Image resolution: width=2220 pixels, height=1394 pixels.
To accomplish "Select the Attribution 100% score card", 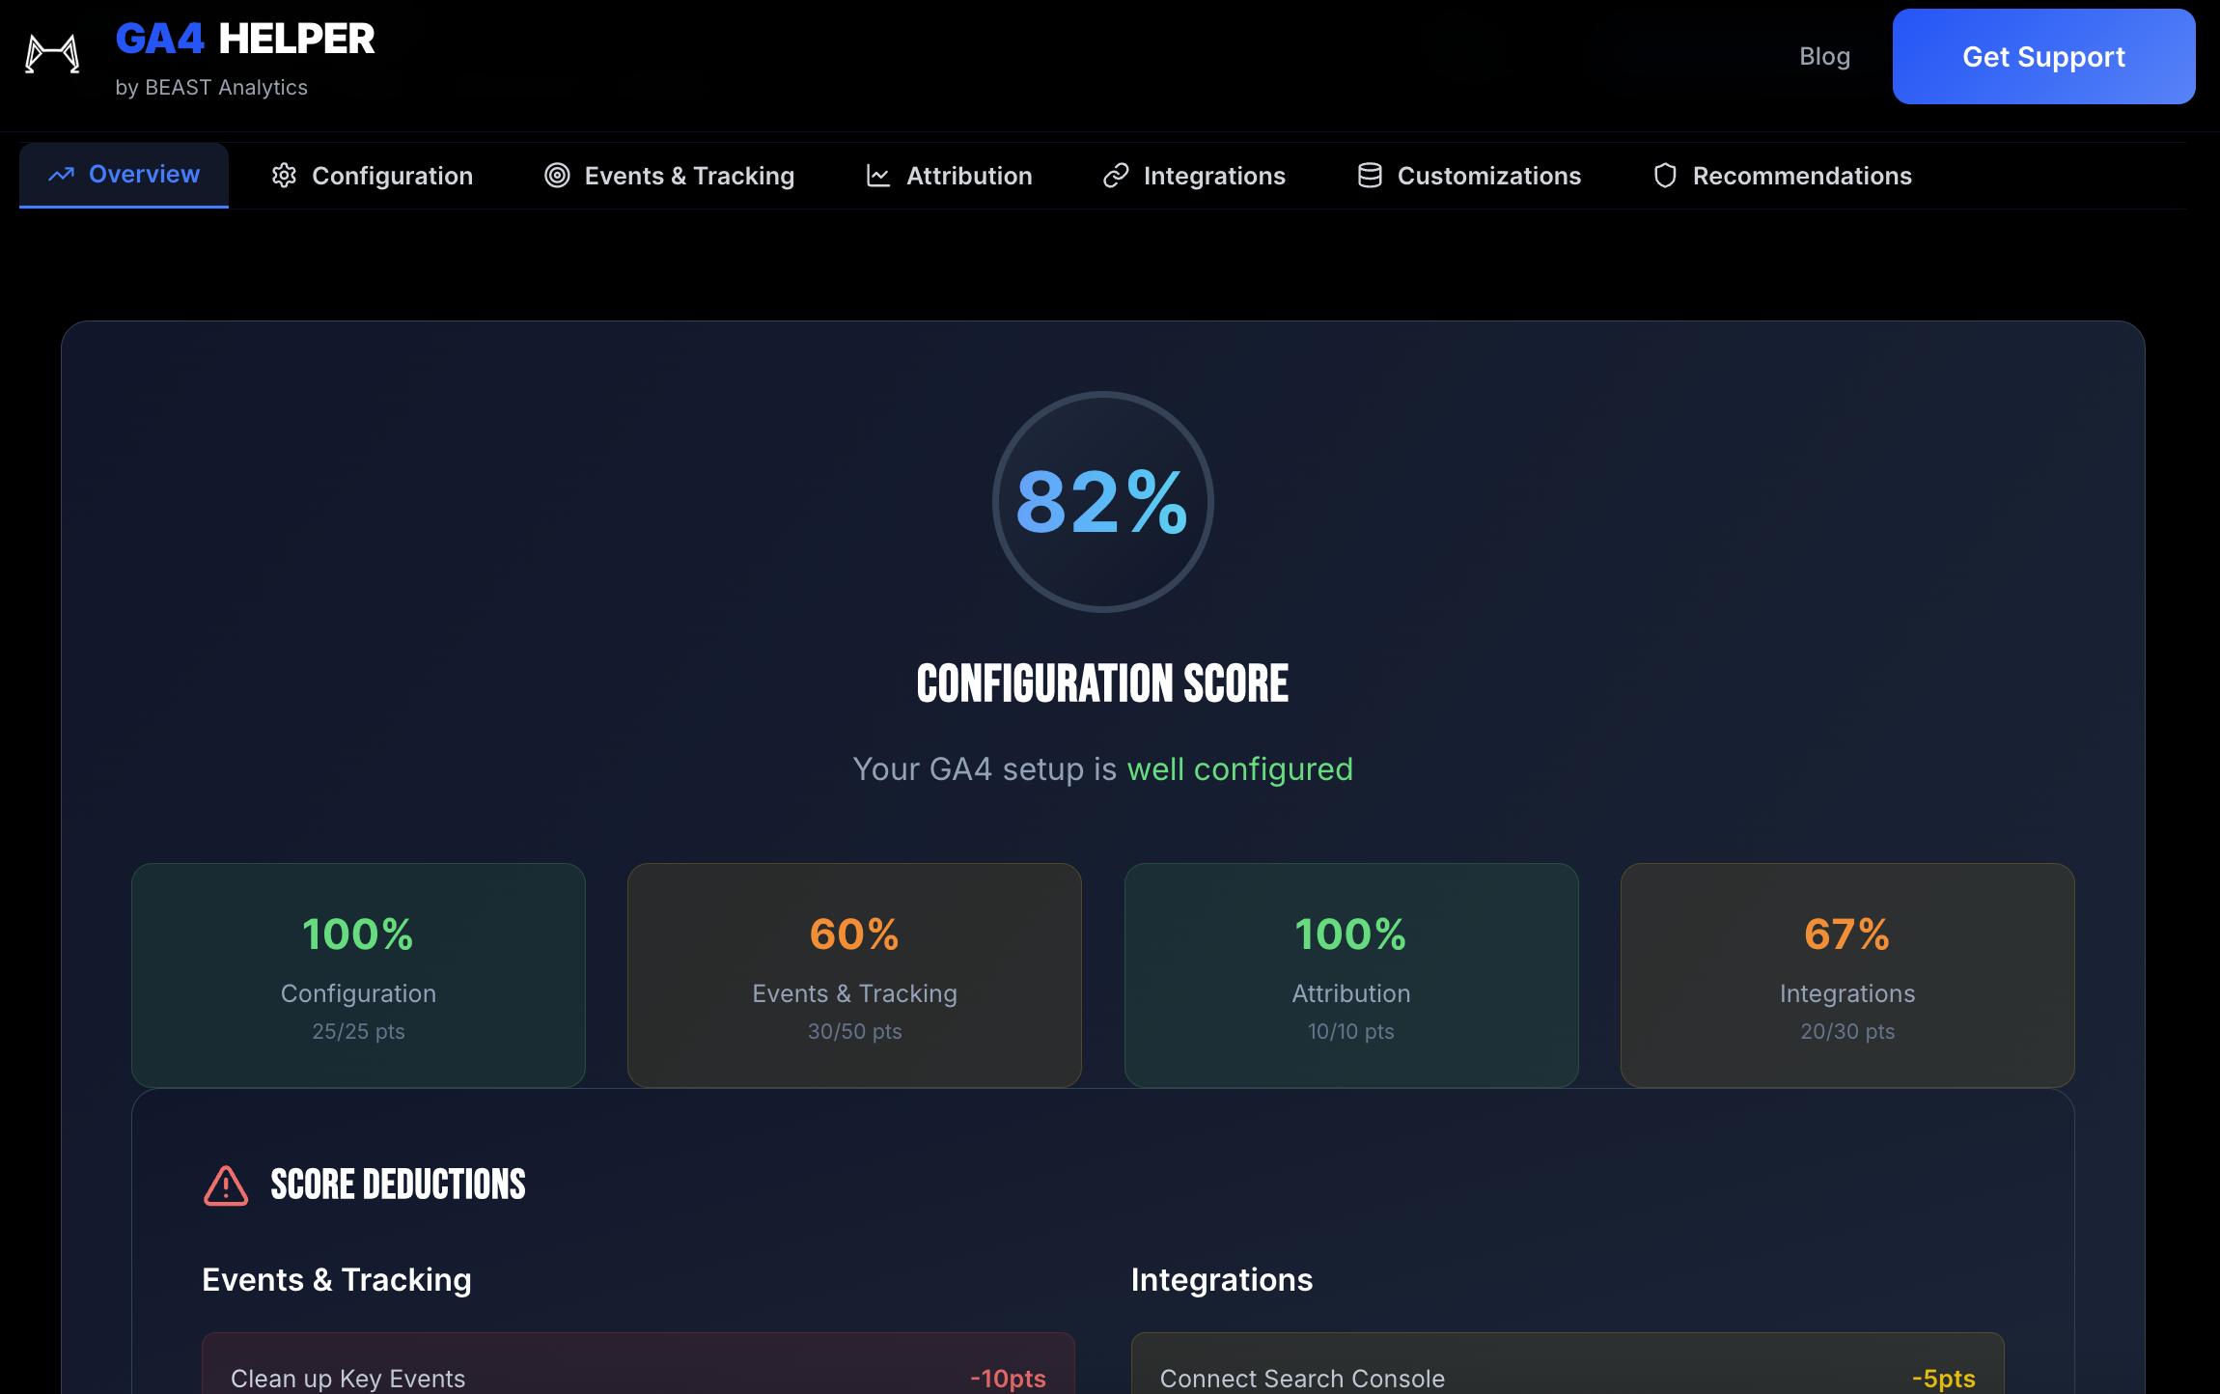I will pyautogui.click(x=1351, y=975).
